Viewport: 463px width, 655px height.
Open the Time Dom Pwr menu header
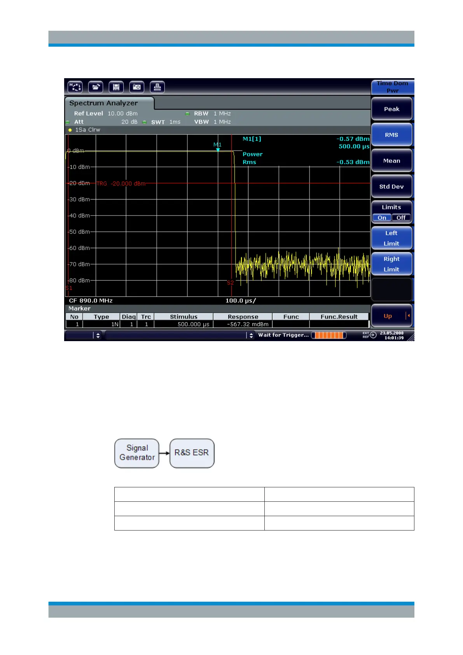tap(392, 87)
